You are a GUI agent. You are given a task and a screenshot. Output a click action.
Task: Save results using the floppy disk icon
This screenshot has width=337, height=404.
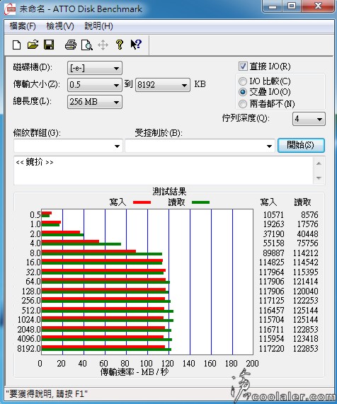click(x=49, y=45)
